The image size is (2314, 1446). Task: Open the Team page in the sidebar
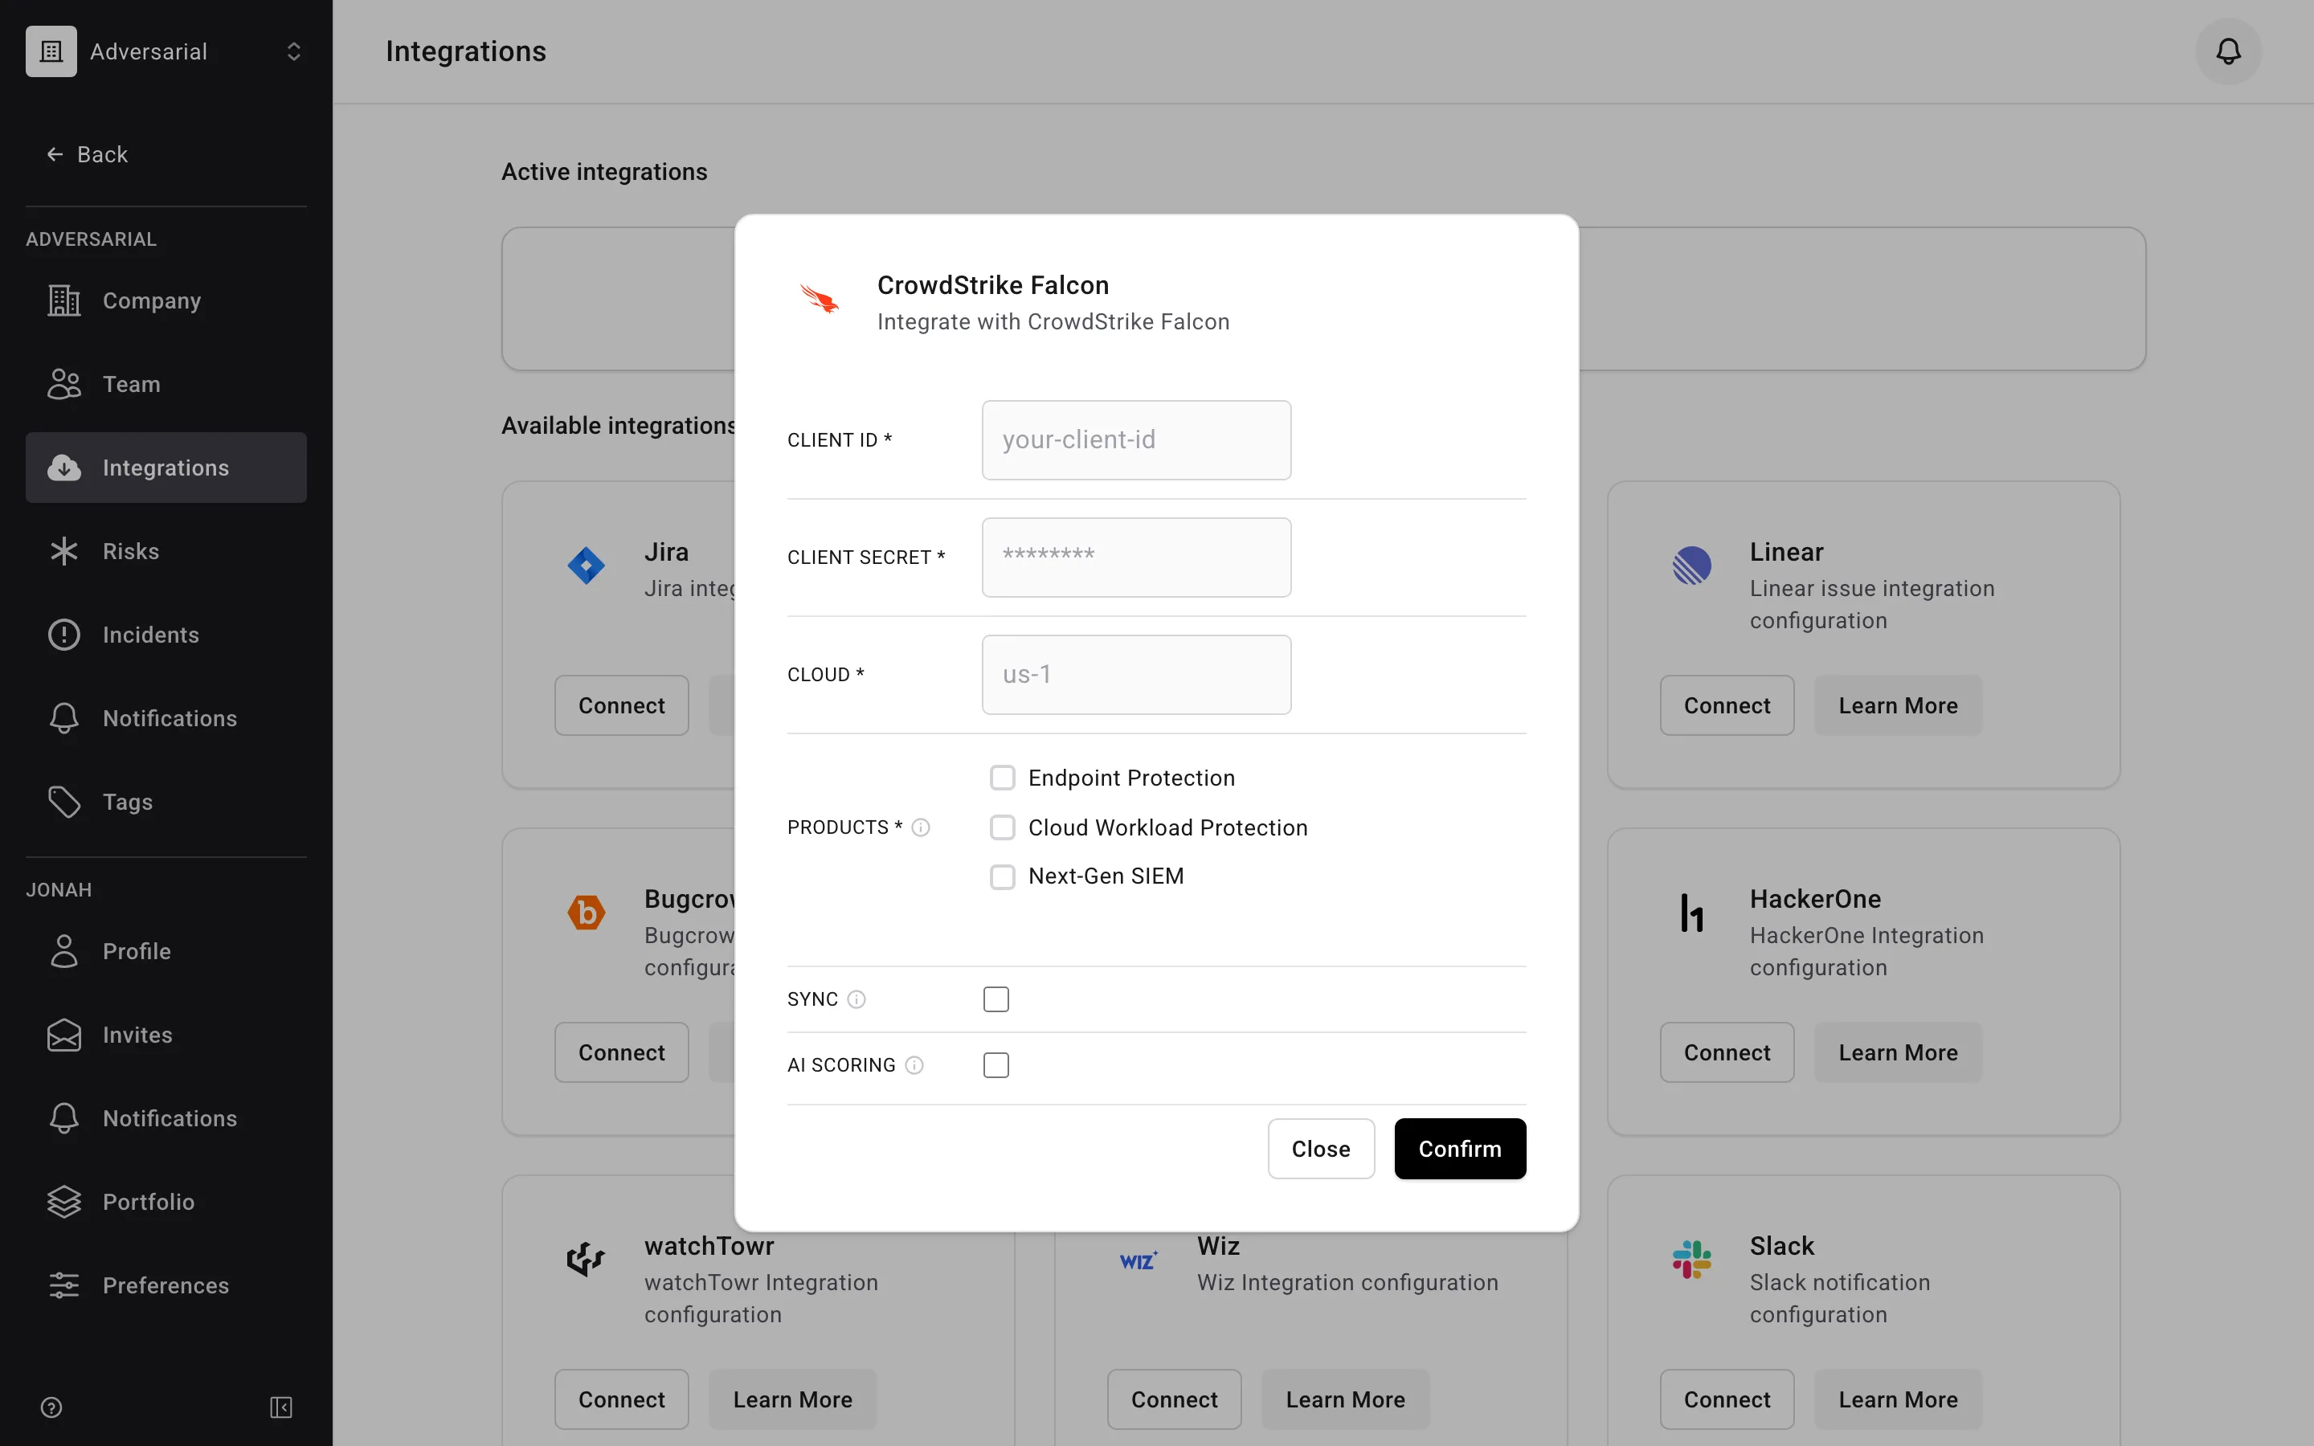click(x=166, y=385)
